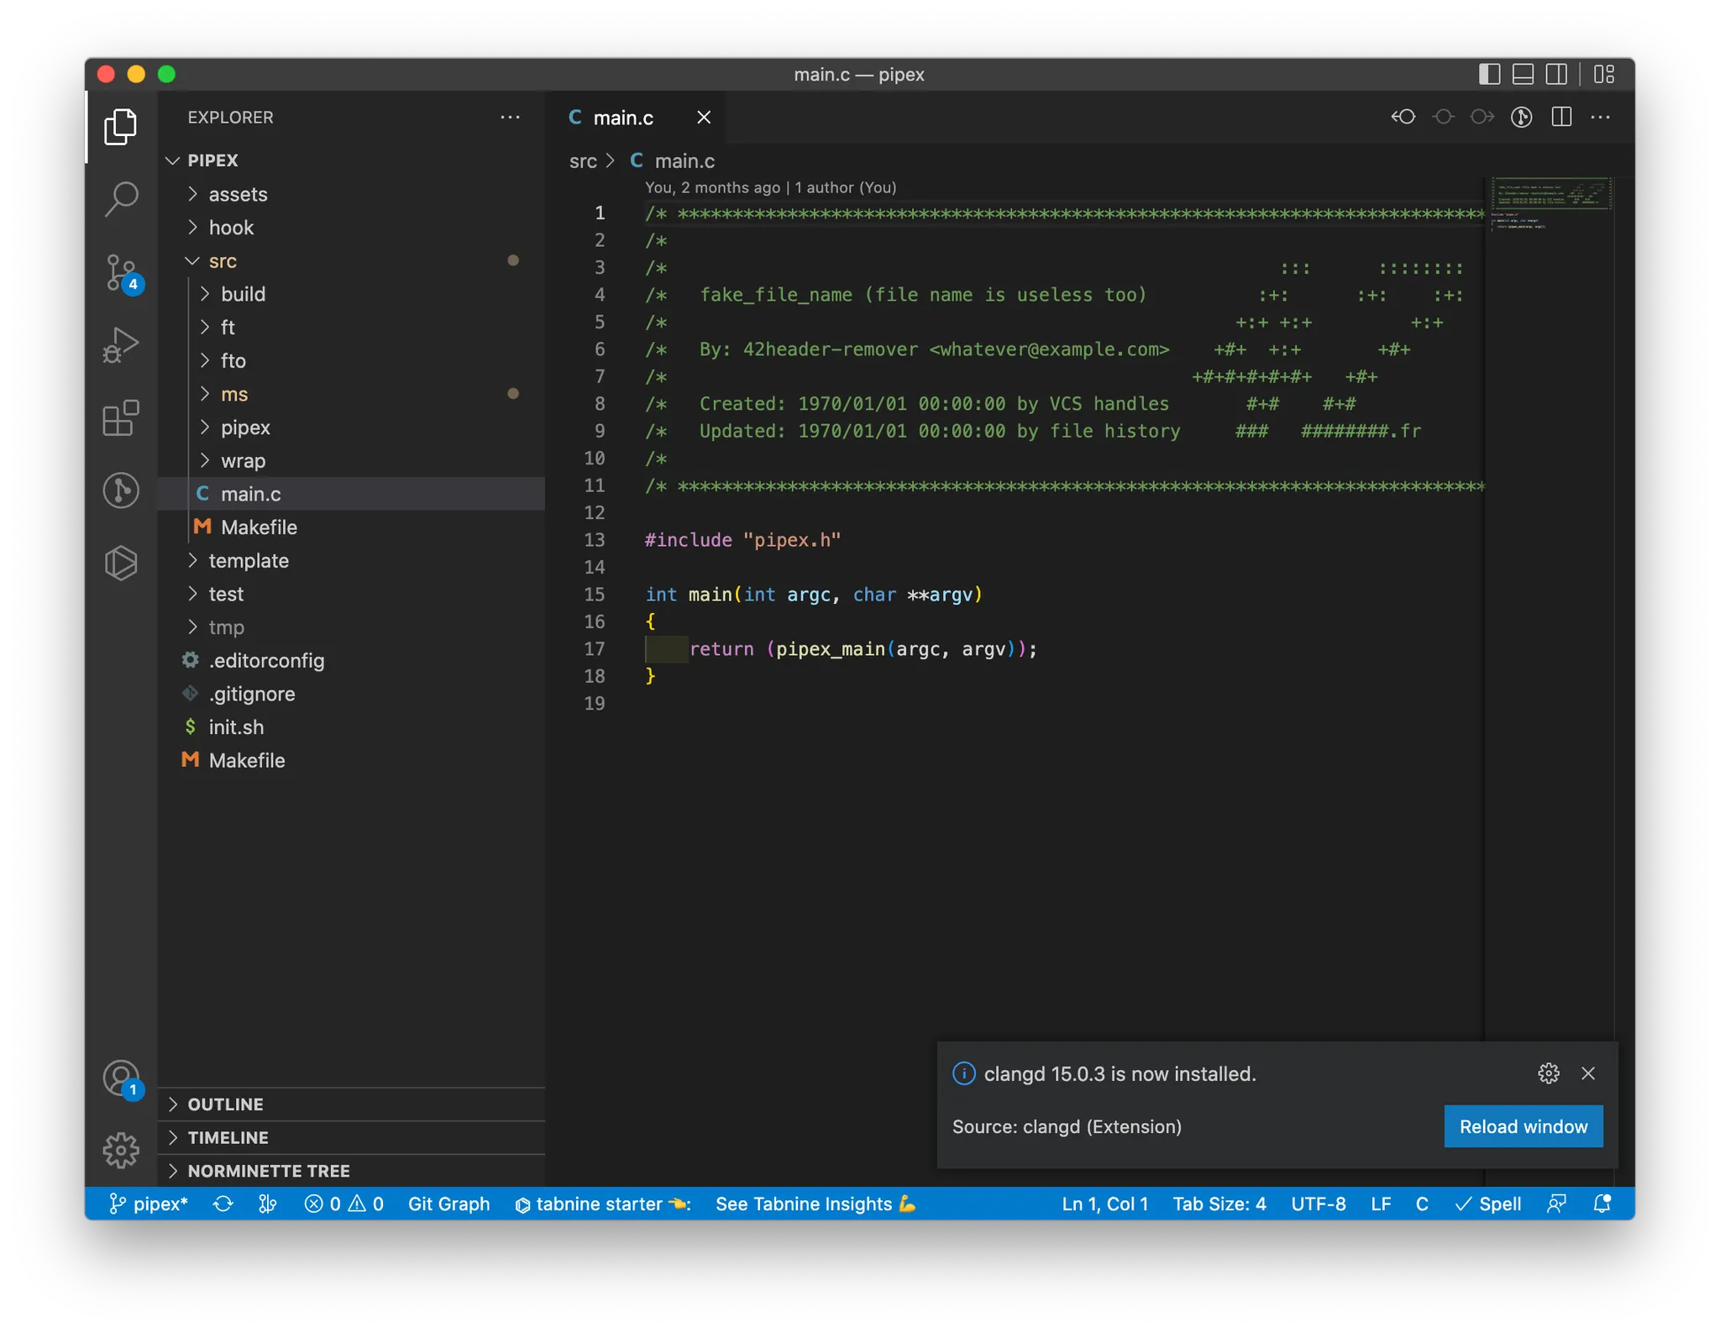Open the Search view in activity bar

coord(121,199)
